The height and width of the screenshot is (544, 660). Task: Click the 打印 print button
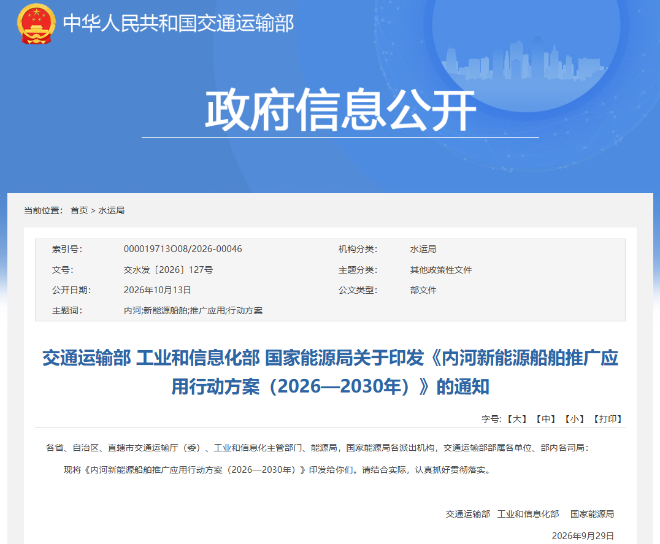607,419
